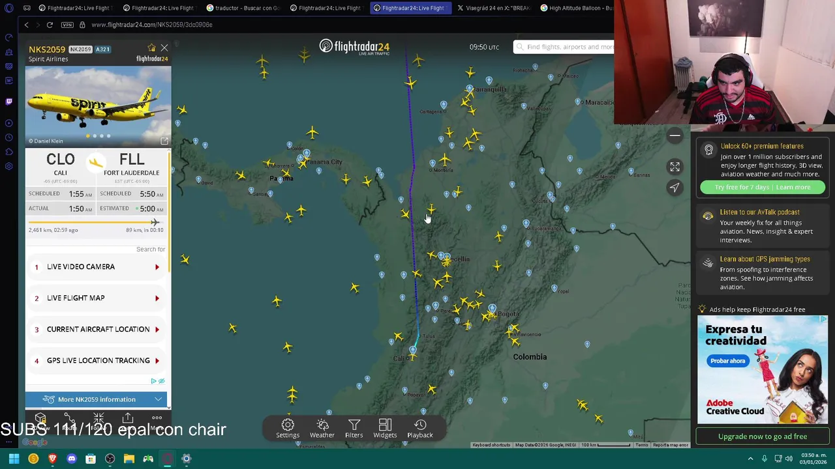Click the Spirit aircraft photo
Screen dimensions: 835x469
pyautogui.click(x=98, y=106)
